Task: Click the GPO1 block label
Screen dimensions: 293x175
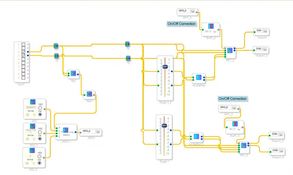Action: 91,138
